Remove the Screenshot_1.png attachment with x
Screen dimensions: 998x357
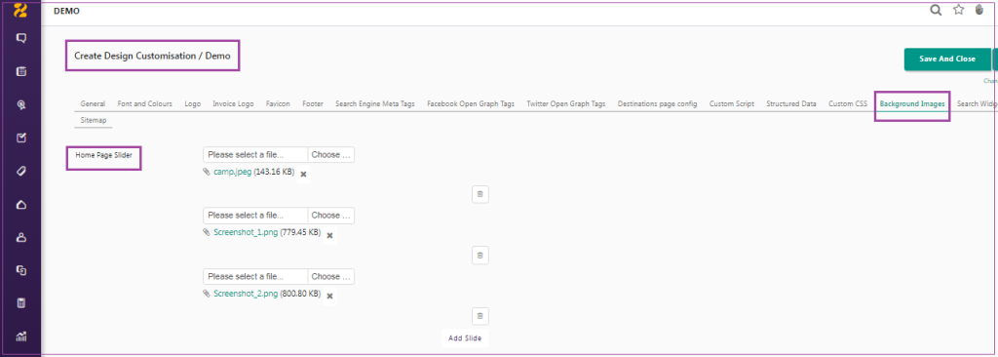click(329, 235)
